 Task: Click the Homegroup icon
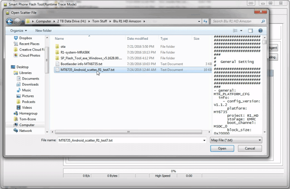click(x=16, y=113)
